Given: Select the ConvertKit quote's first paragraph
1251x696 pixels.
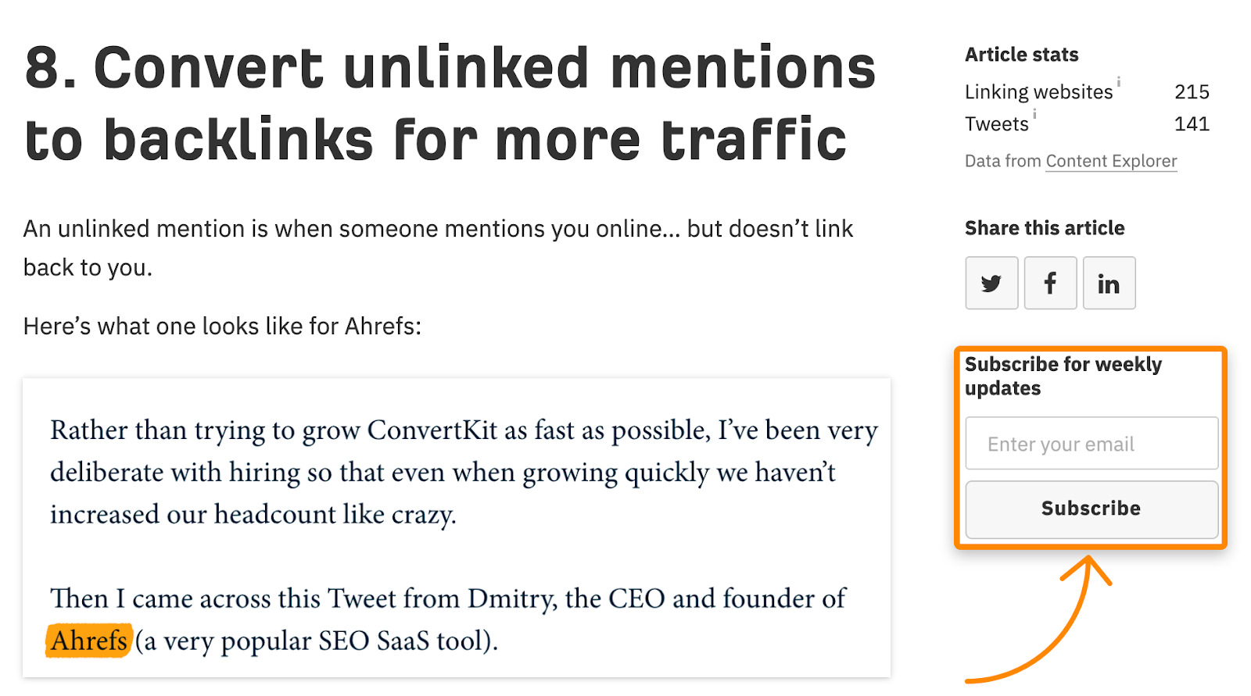Looking at the screenshot, I should [463, 472].
